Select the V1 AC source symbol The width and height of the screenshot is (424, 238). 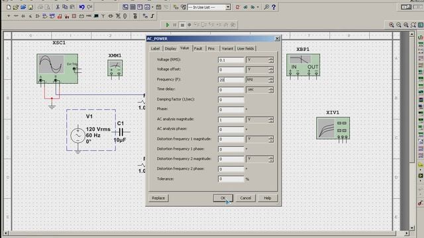pyautogui.click(x=78, y=136)
